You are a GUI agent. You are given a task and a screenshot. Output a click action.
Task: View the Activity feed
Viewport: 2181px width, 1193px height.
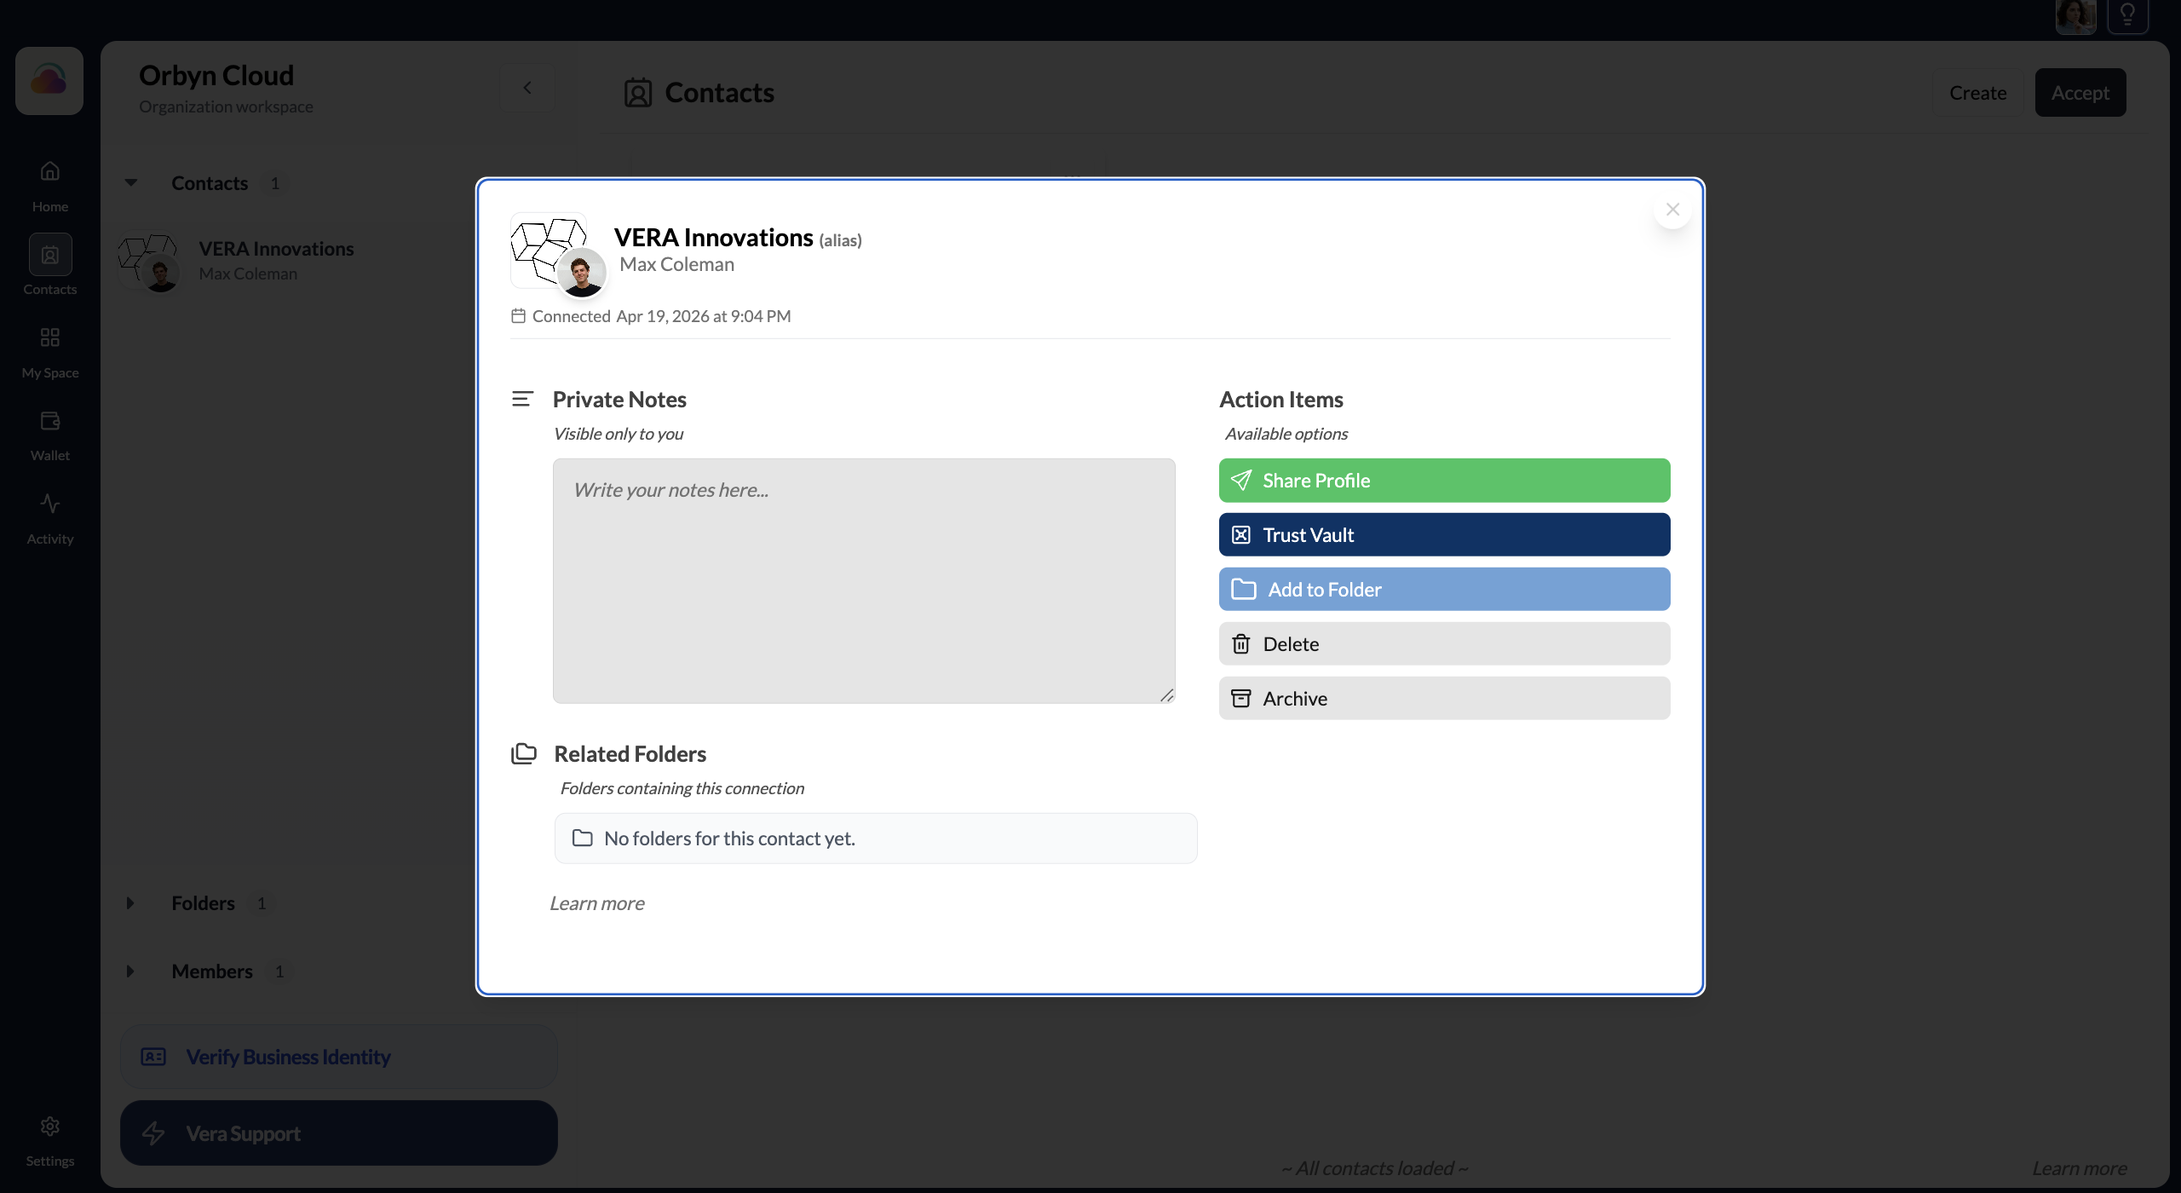point(49,515)
